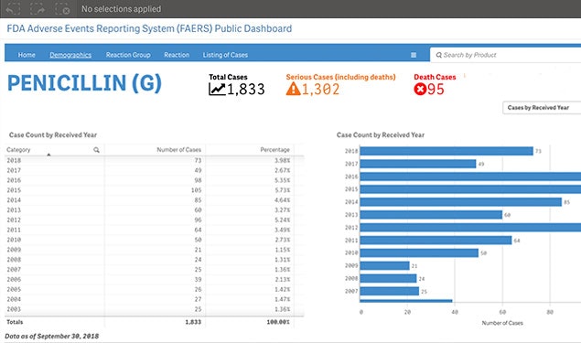Open the Reaction Group tab
Image resolution: width=581 pixels, height=343 pixels.
pyautogui.click(x=128, y=55)
